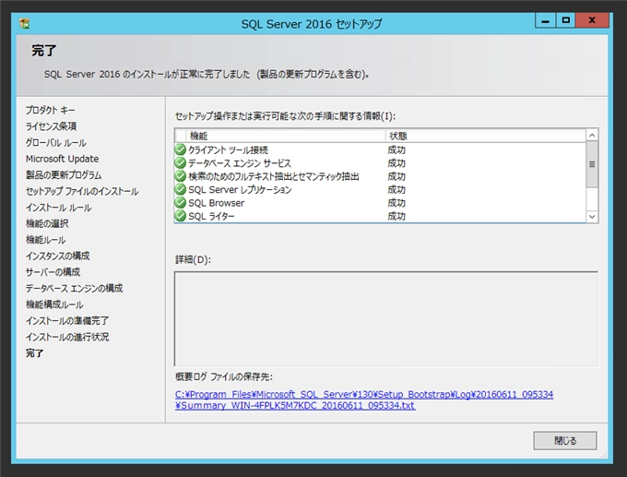Click the SQL Server setup title bar icon
The width and height of the screenshot is (627, 477).
point(24,24)
